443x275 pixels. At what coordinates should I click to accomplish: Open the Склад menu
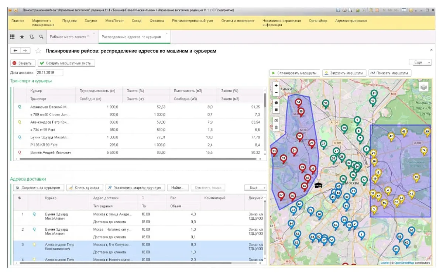[x=137, y=21]
